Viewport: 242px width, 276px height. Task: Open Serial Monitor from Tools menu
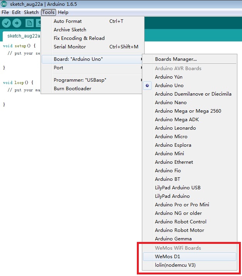[93, 47]
